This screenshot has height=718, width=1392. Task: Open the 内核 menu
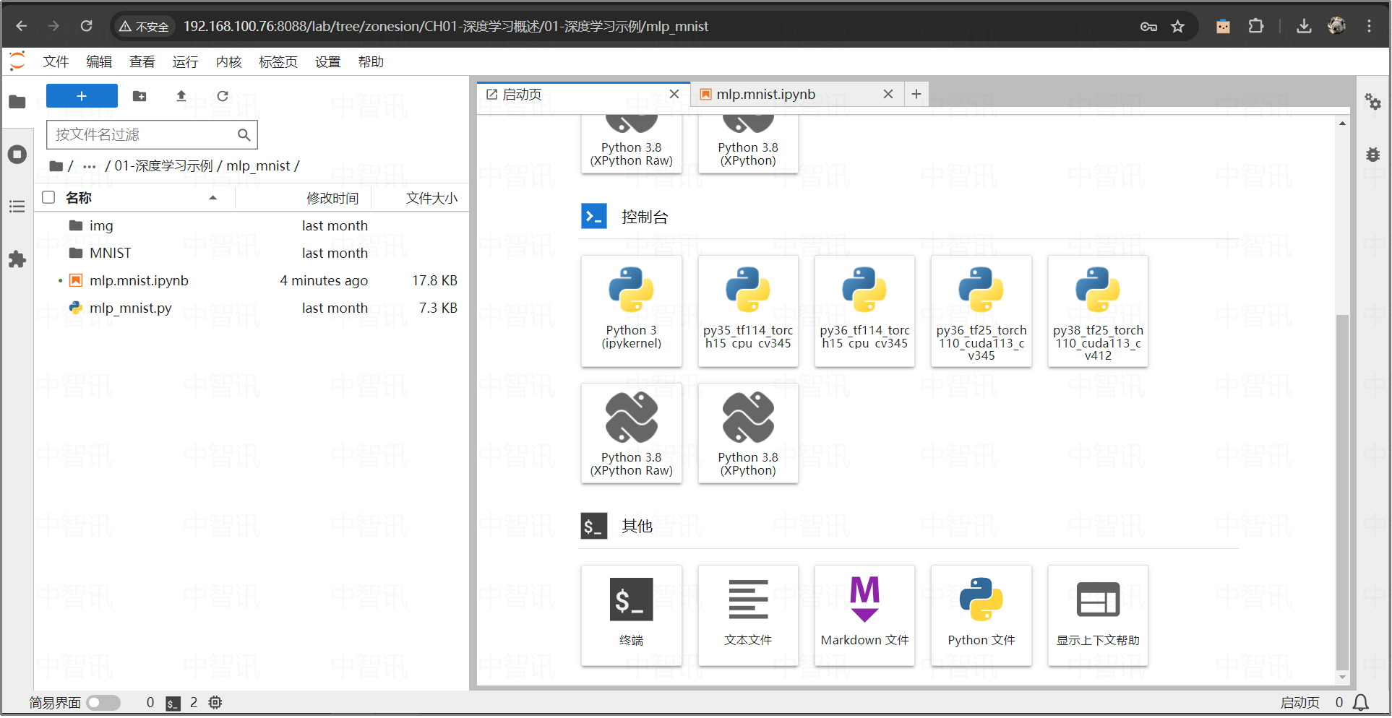click(x=228, y=62)
